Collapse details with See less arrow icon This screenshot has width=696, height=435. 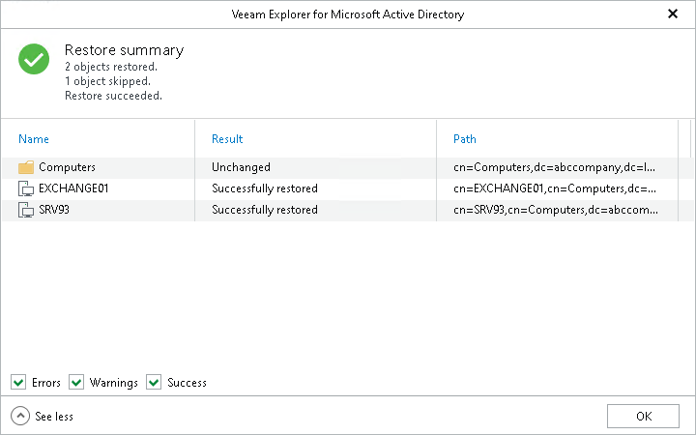[x=20, y=416]
